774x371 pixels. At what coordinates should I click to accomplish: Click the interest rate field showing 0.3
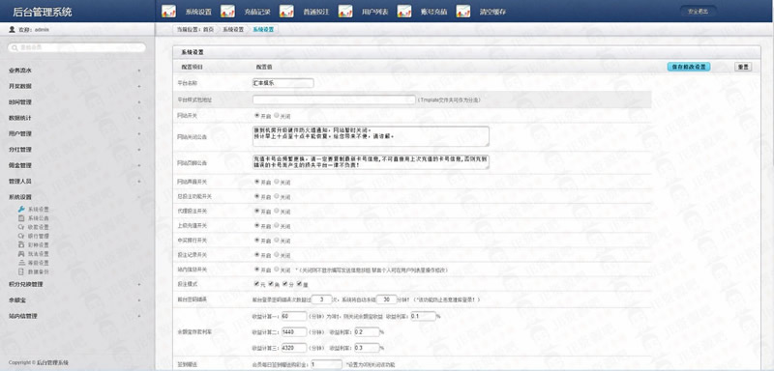(x=367, y=348)
